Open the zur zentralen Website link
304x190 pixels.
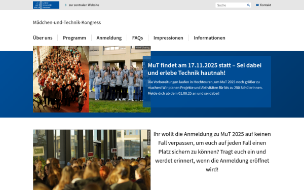(84, 5)
